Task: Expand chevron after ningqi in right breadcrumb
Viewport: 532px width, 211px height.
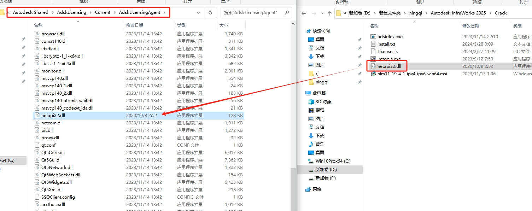Action: (x=426, y=13)
